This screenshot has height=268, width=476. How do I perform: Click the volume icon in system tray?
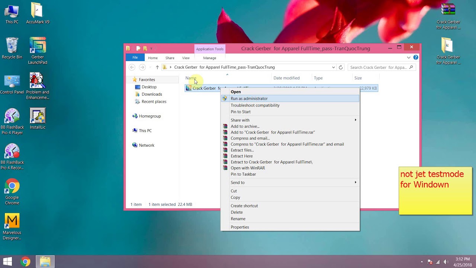(x=446, y=262)
